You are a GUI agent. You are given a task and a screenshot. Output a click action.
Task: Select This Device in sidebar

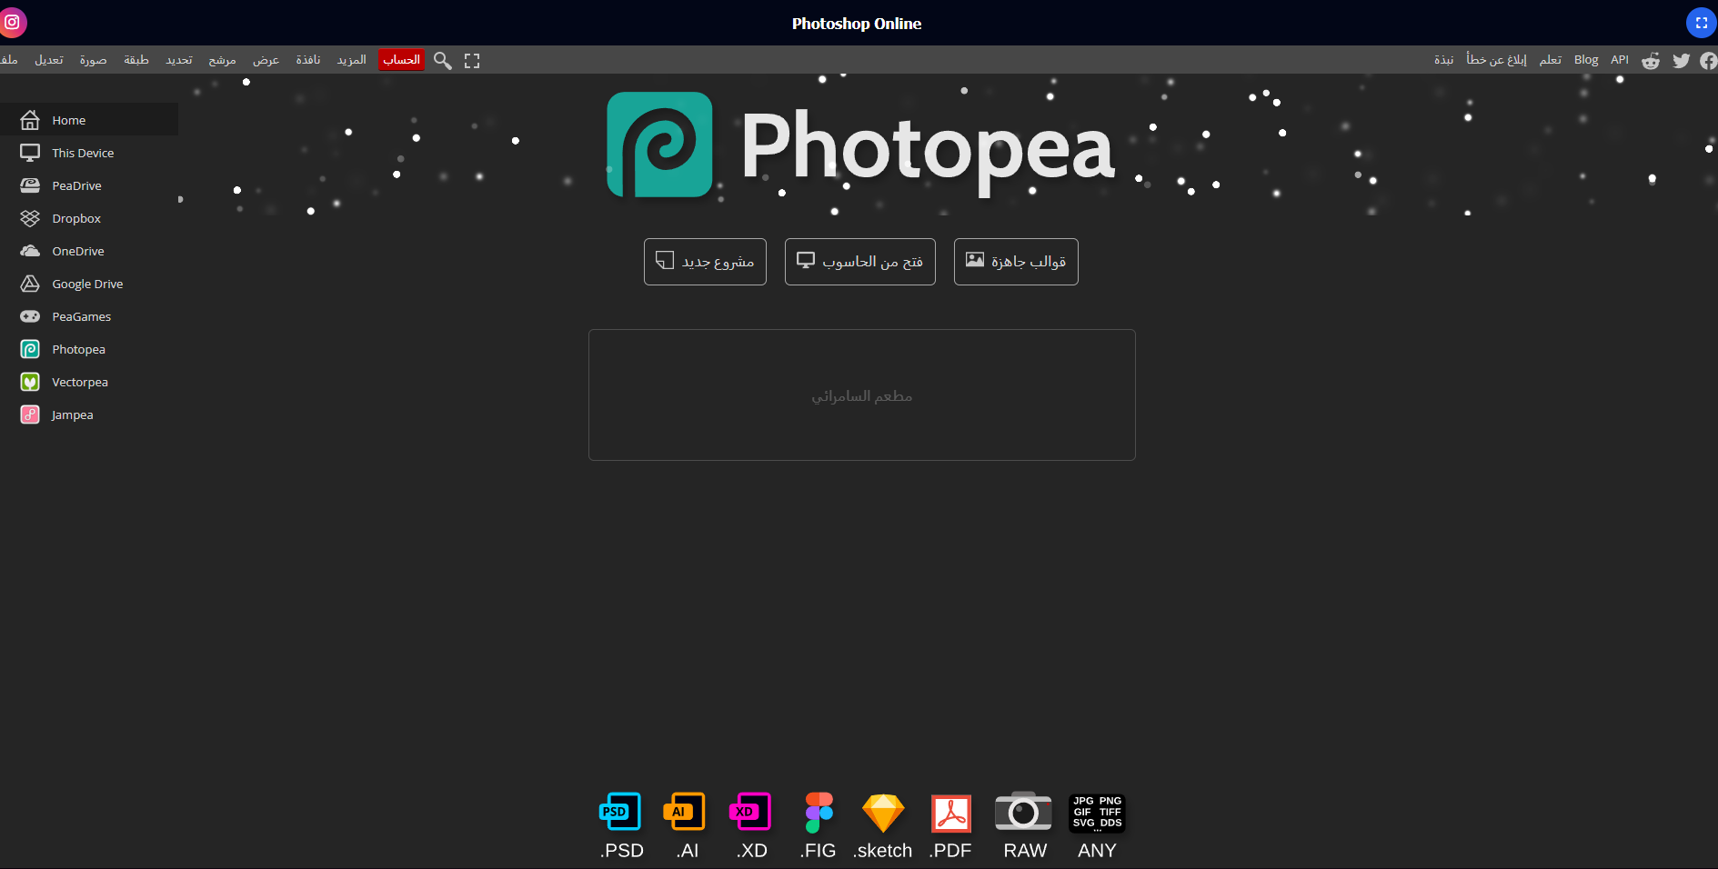tap(83, 153)
